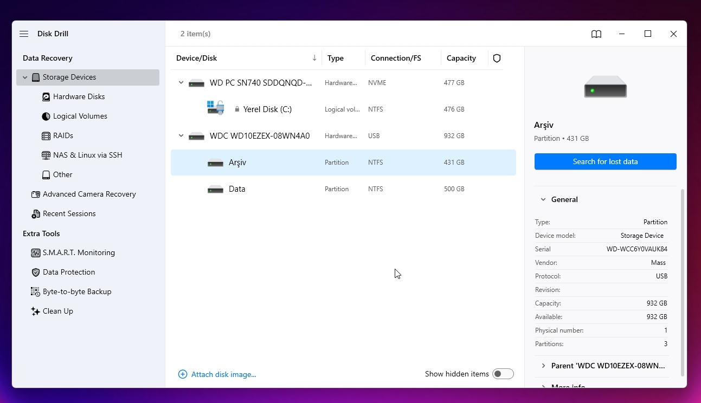701x403 pixels.
Task: Select the Other item in sidebar
Action: click(63, 175)
